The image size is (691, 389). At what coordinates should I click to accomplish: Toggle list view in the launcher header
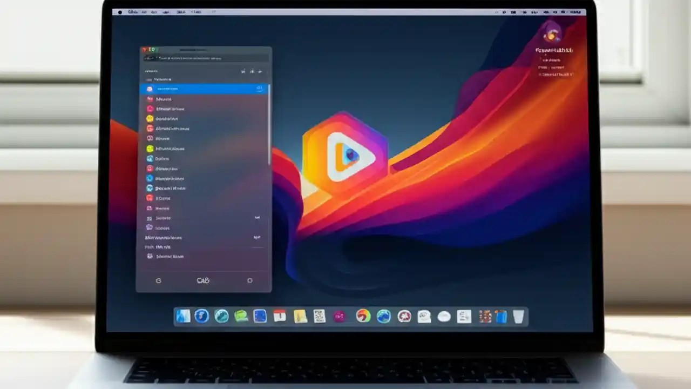[252, 71]
